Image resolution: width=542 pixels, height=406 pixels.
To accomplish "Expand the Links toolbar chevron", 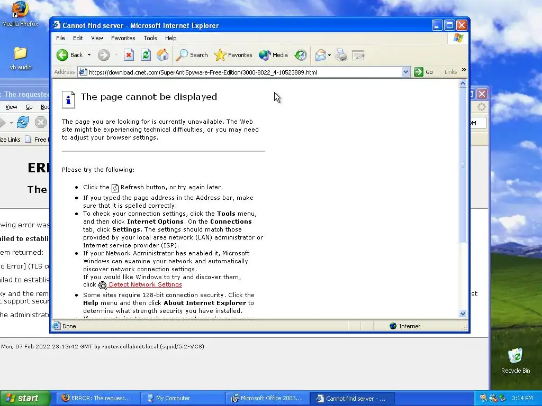I will click(464, 70).
